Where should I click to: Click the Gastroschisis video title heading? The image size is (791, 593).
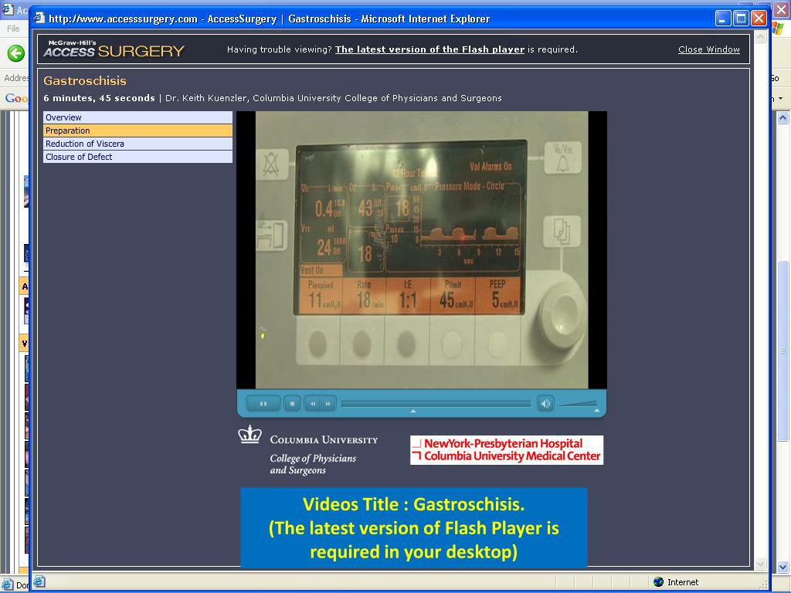(85, 80)
